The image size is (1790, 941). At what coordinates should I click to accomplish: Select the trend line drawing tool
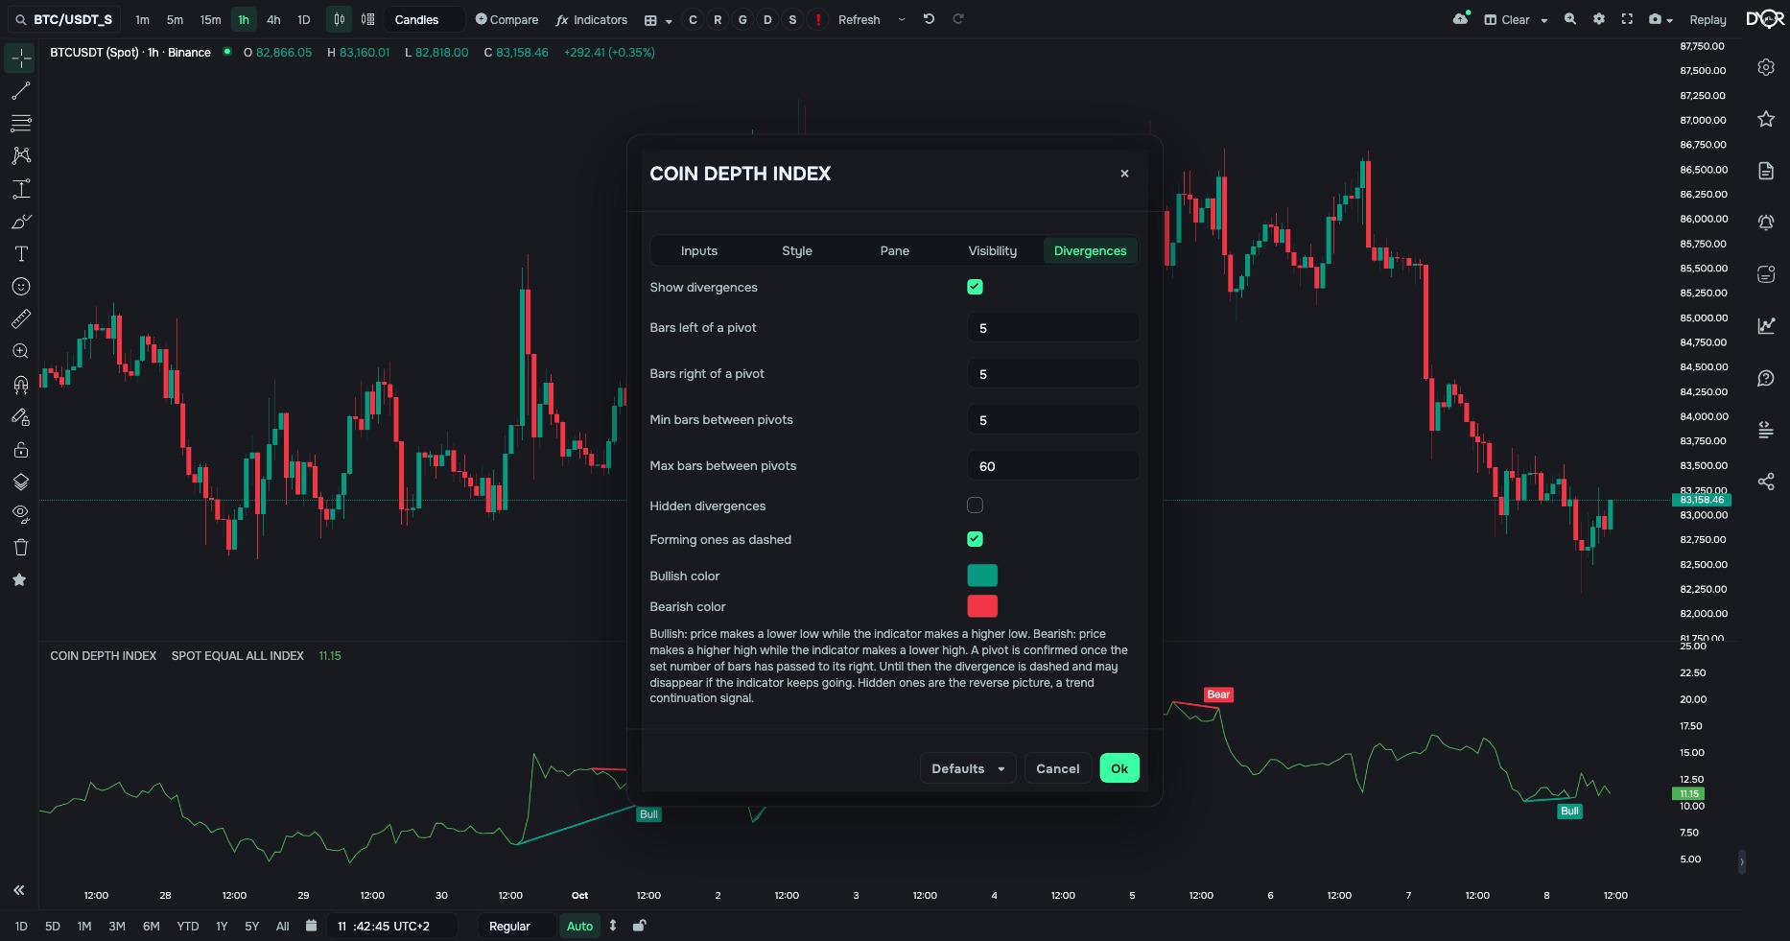20,91
